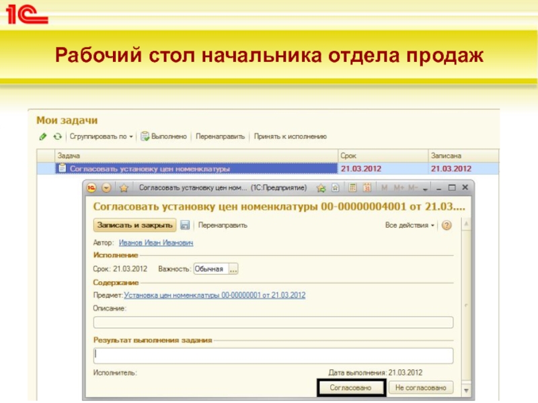538x403 pixels.
Task: Click the Записать и закрыть button
Action: 135,225
